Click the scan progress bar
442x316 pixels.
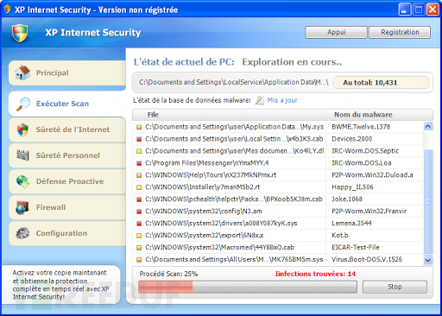click(x=248, y=287)
